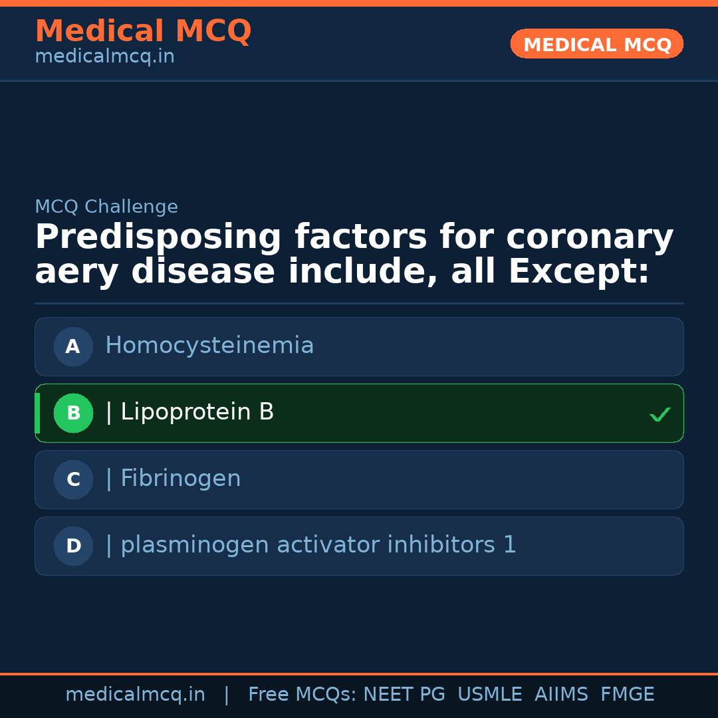This screenshot has height=718, width=718.
Task: Select FMGE in the footer
Action: 628,695
